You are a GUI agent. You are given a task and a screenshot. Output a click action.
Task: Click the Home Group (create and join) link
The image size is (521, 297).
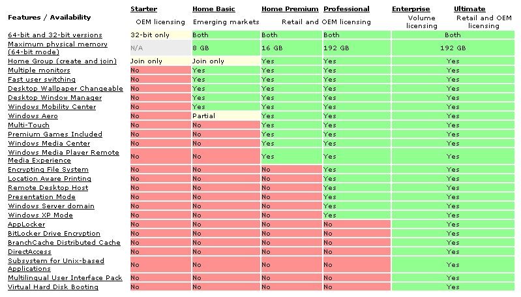pos(62,61)
